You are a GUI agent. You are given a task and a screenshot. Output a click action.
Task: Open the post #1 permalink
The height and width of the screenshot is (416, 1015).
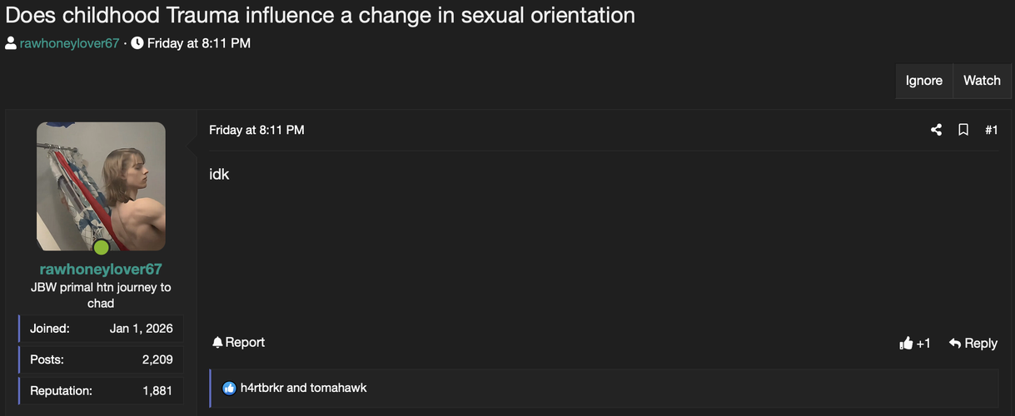click(991, 130)
